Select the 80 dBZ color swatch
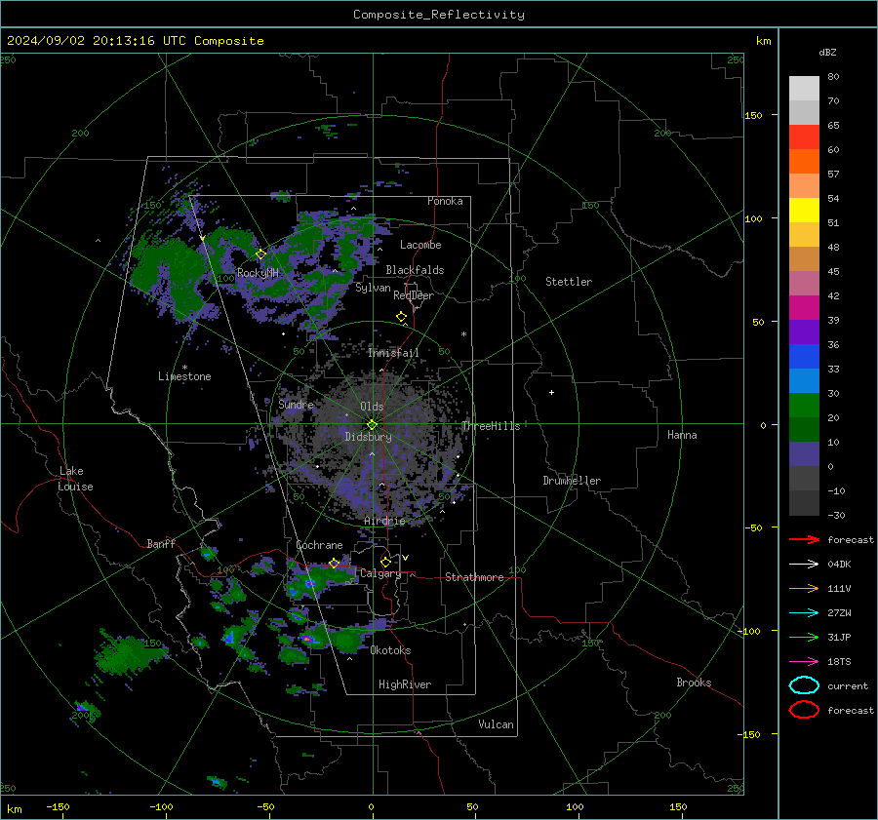Screen dimensions: 878x820 (804, 88)
